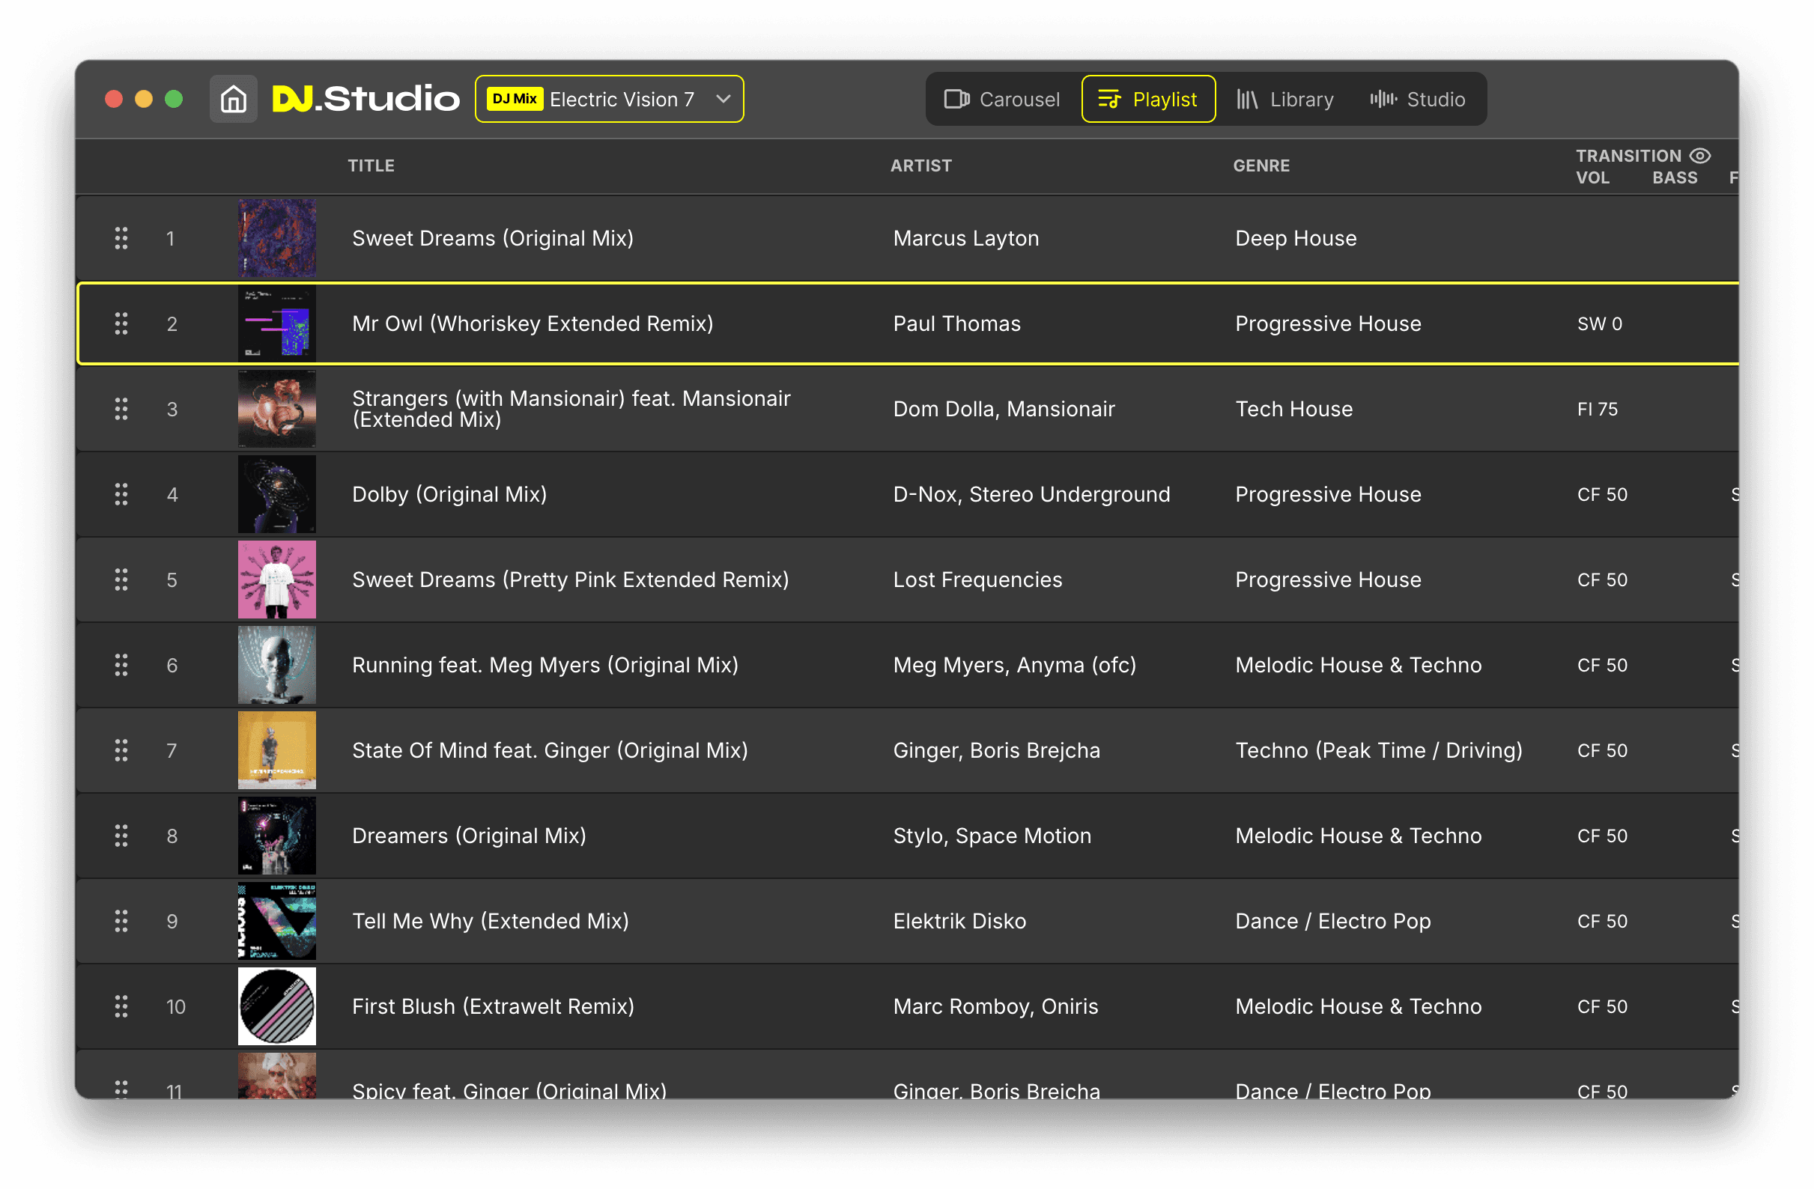Image resolution: width=1814 pixels, height=1189 pixels.
Task: Click the Dreamers album artwork
Action: 276,836
